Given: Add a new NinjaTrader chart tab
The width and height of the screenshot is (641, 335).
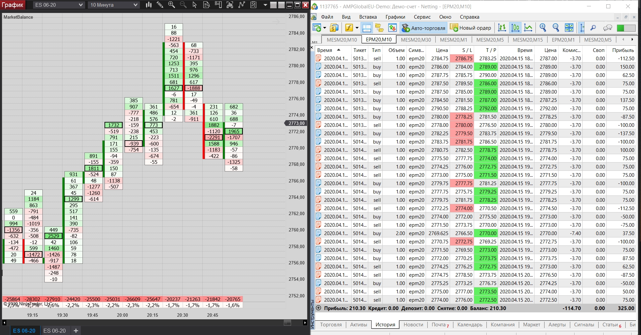Looking at the screenshot, I should [76, 331].
